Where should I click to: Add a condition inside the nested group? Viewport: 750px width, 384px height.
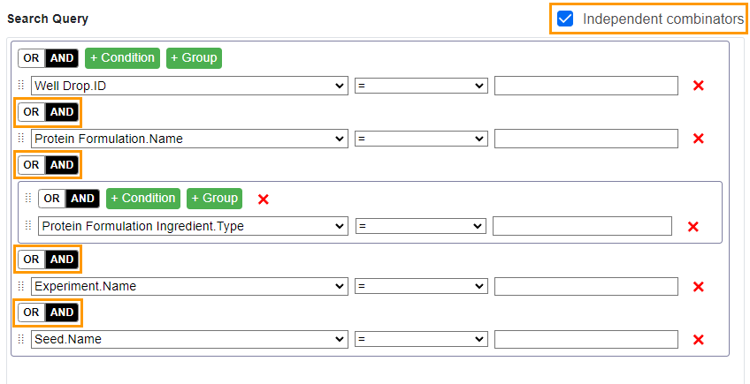coord(142,199)
